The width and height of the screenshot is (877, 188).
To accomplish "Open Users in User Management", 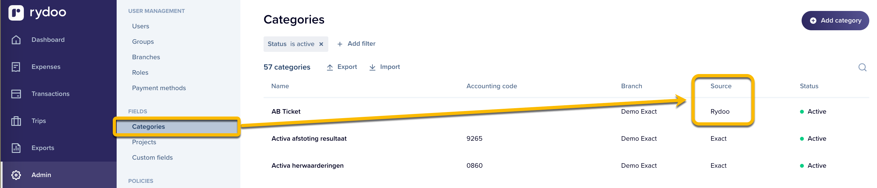I will click(140, 26).
